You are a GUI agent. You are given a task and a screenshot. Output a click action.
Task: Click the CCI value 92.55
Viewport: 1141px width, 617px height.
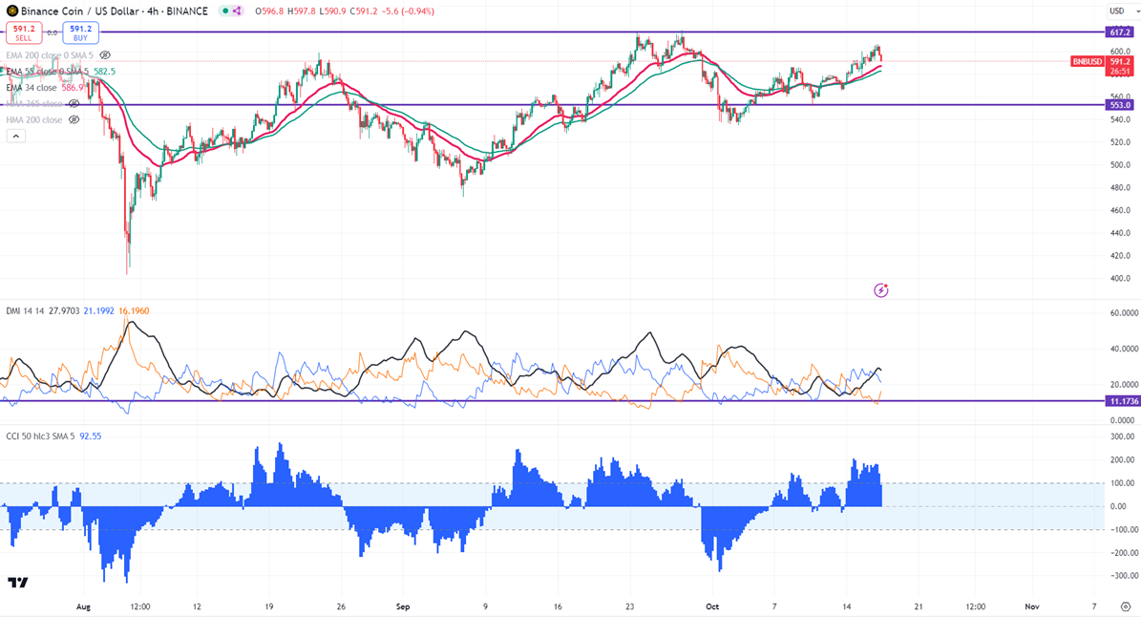click(x=91, y=436)
